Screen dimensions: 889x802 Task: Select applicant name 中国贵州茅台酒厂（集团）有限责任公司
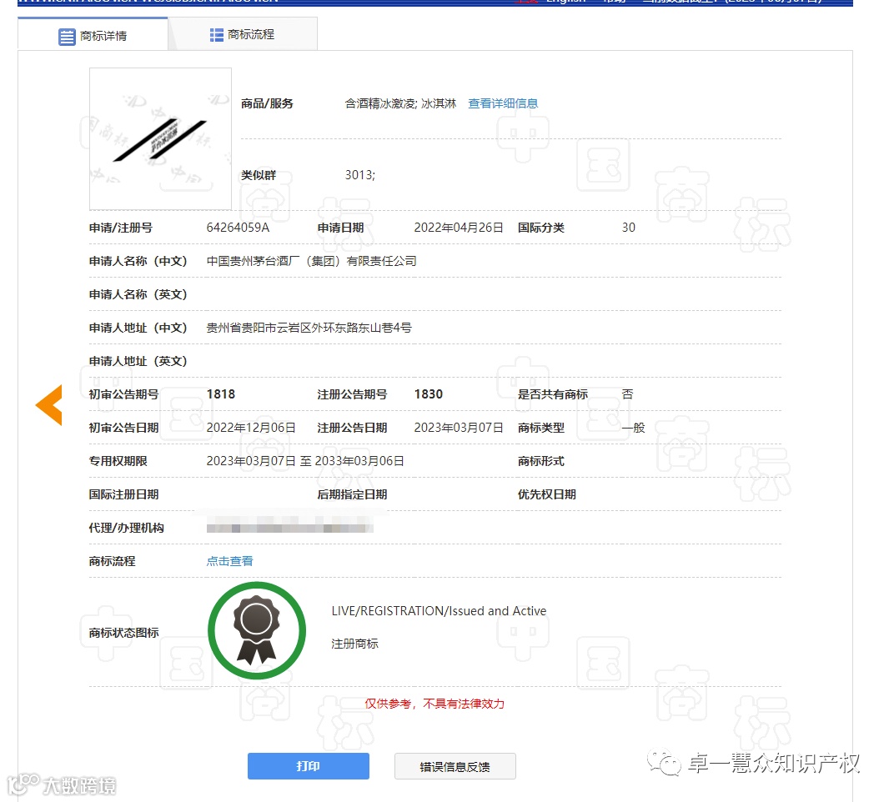click(x=311, y=261)
